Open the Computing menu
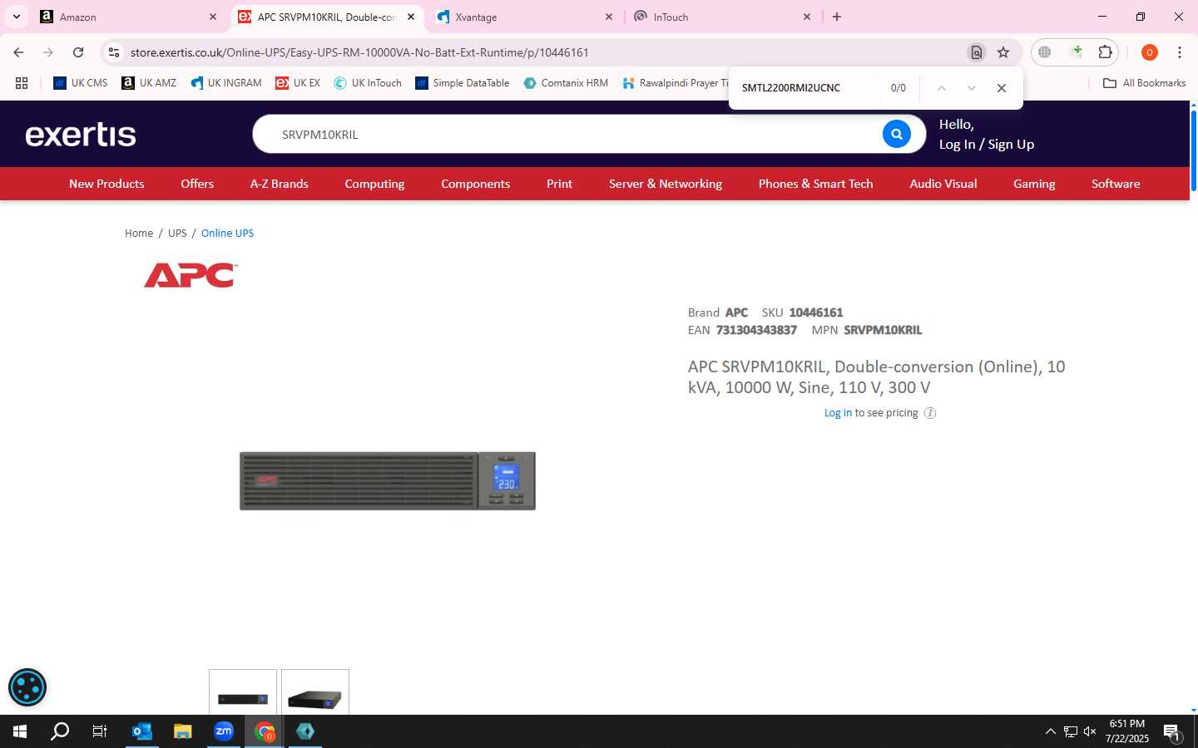The height and width of the screenshot is (748, 1198). tap(374, 184)
